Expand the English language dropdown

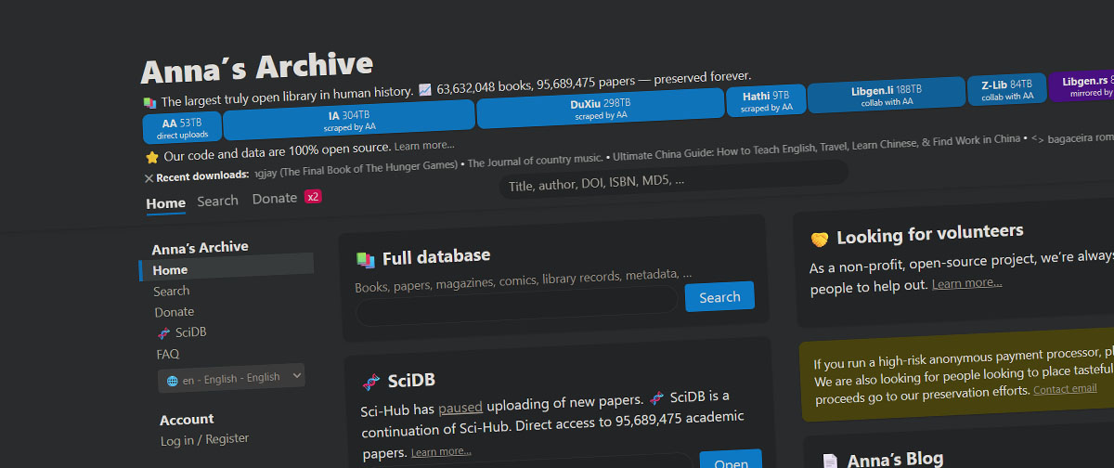pos(231,378)
